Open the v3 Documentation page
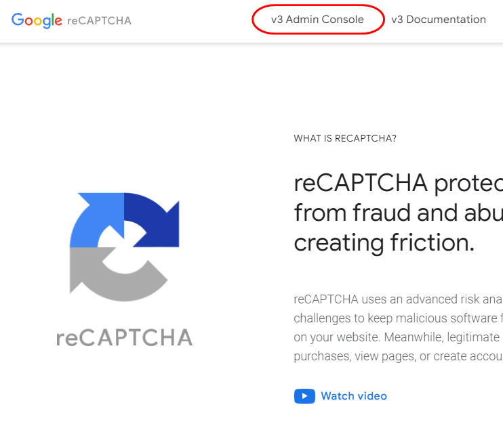Viewport: 503px width, 424px height. pyautogui.click(x=438, y=20)
